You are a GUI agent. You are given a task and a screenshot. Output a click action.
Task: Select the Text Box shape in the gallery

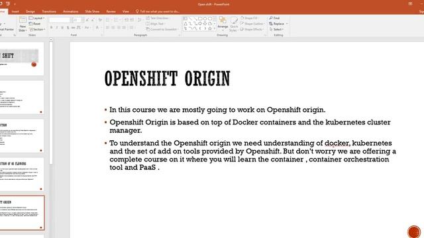point(185,19)
